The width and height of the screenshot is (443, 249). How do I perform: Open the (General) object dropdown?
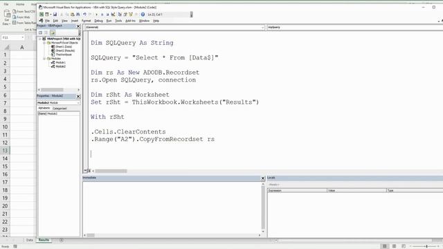point(262,28)
